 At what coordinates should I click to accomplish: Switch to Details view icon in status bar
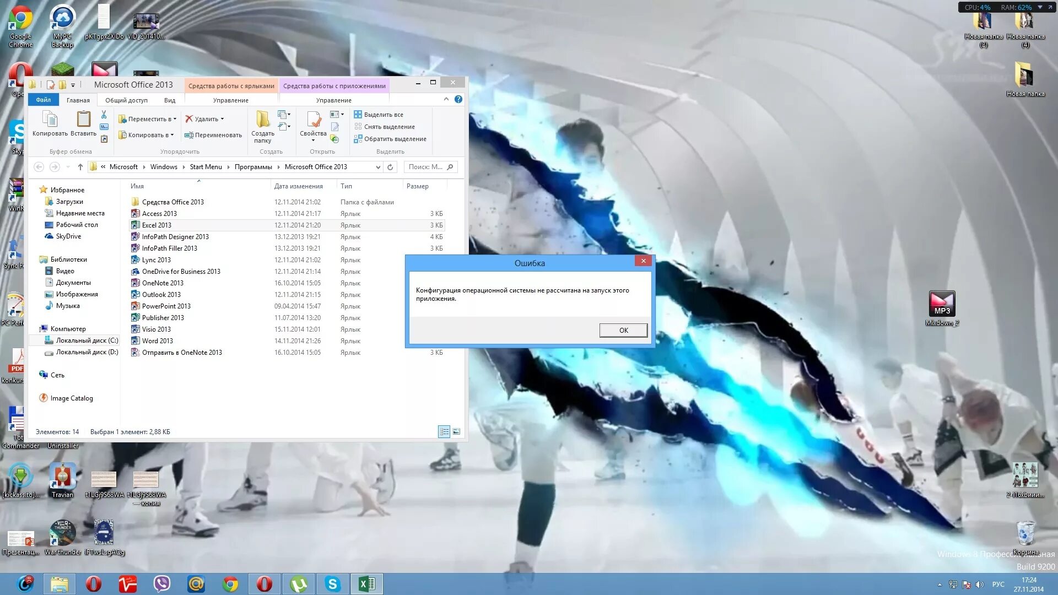tap(444, 432)
